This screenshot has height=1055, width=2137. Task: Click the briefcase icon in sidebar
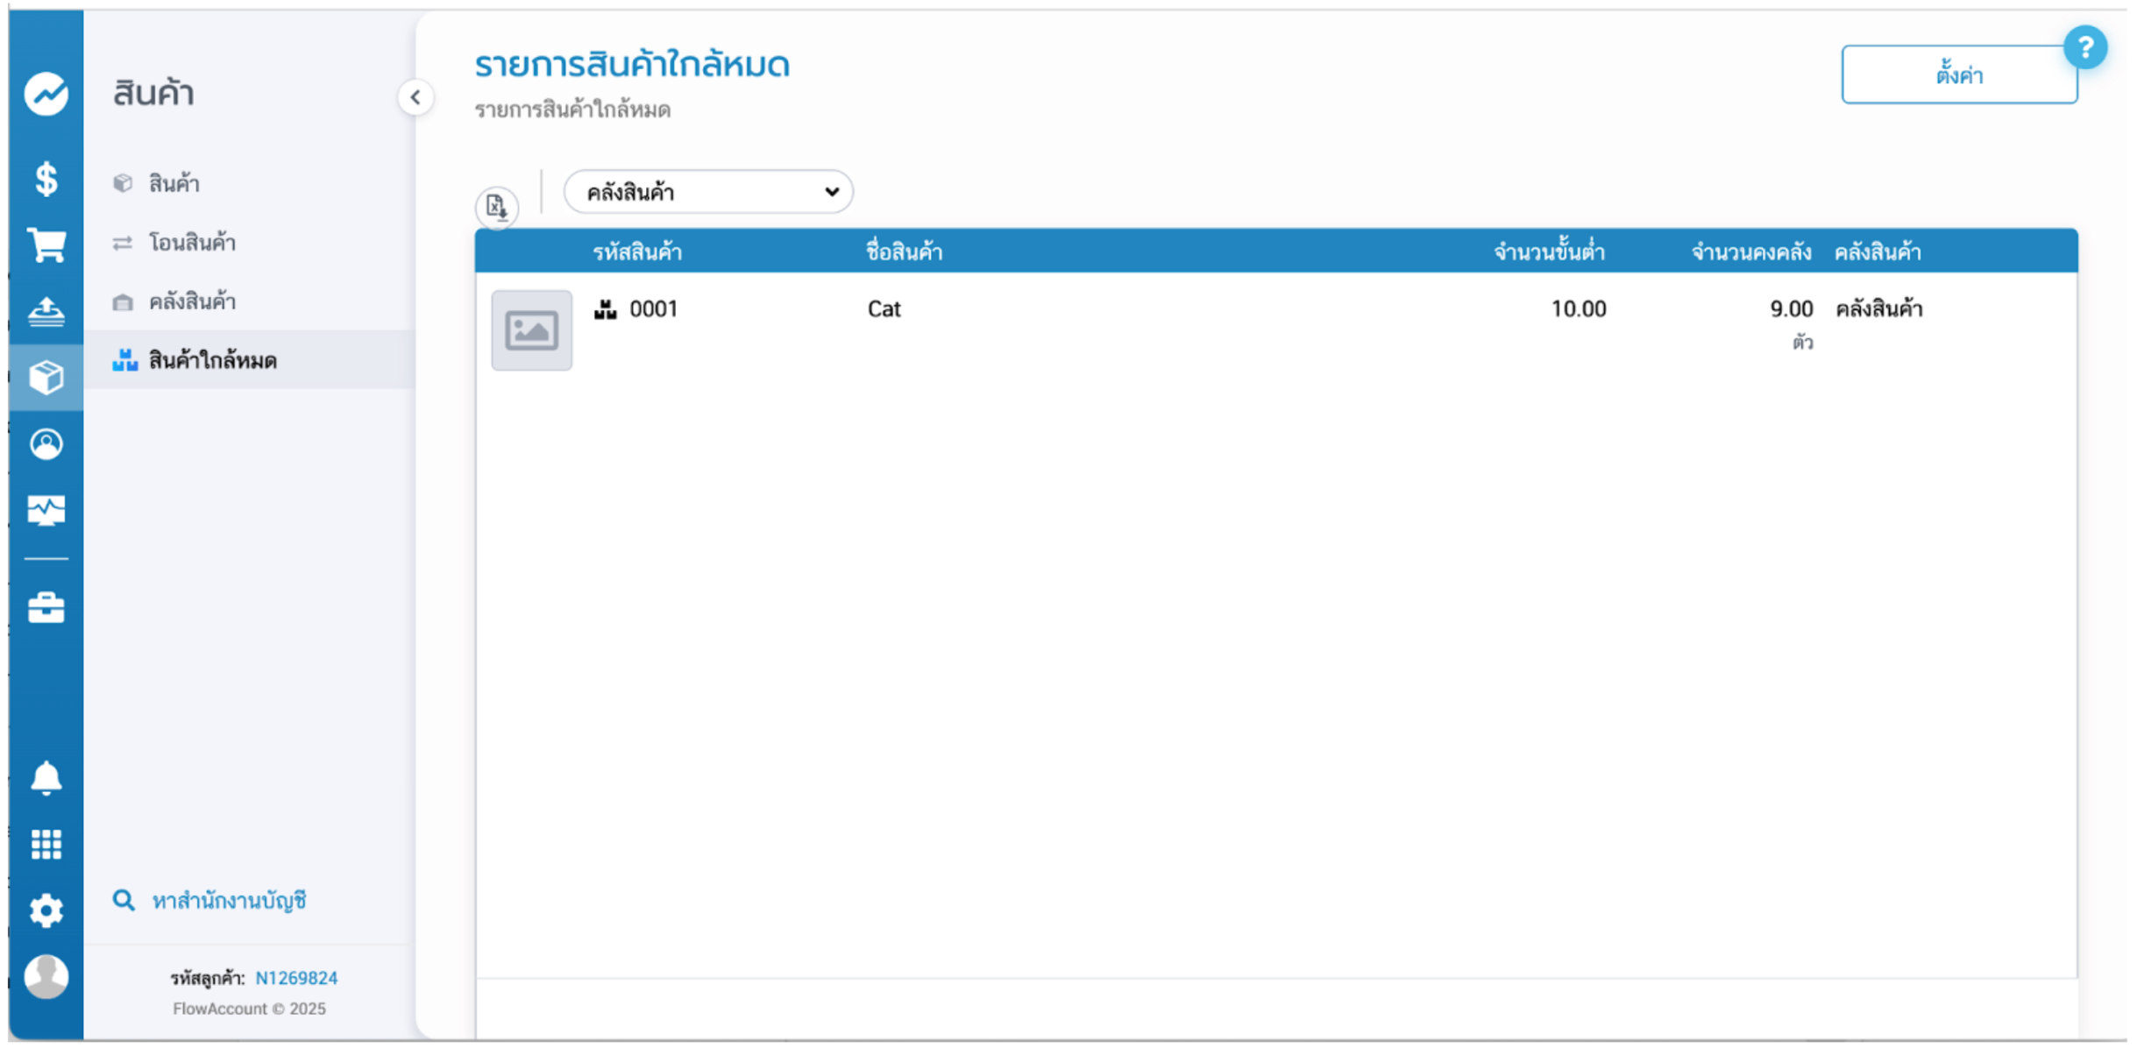click(46, 607)
